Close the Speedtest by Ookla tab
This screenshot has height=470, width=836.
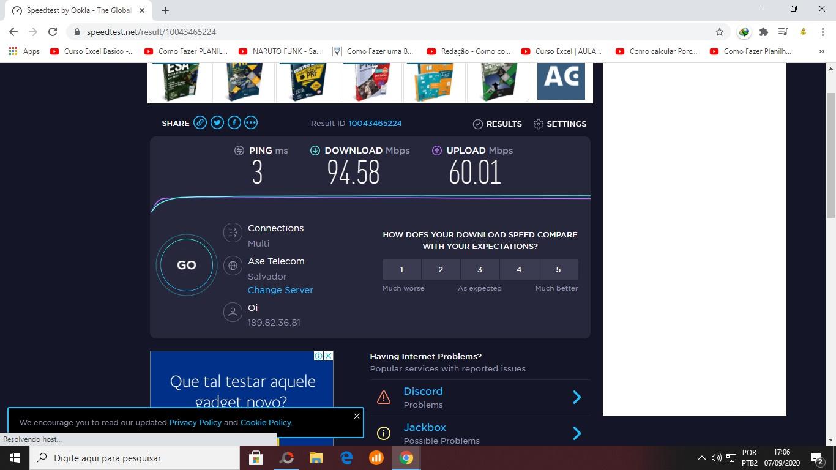(x=142, y=10)
